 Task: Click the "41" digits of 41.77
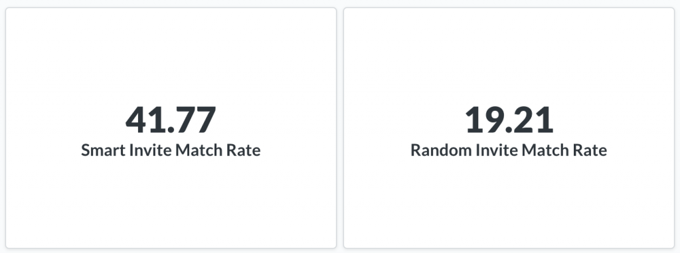[x=143, y=120]
